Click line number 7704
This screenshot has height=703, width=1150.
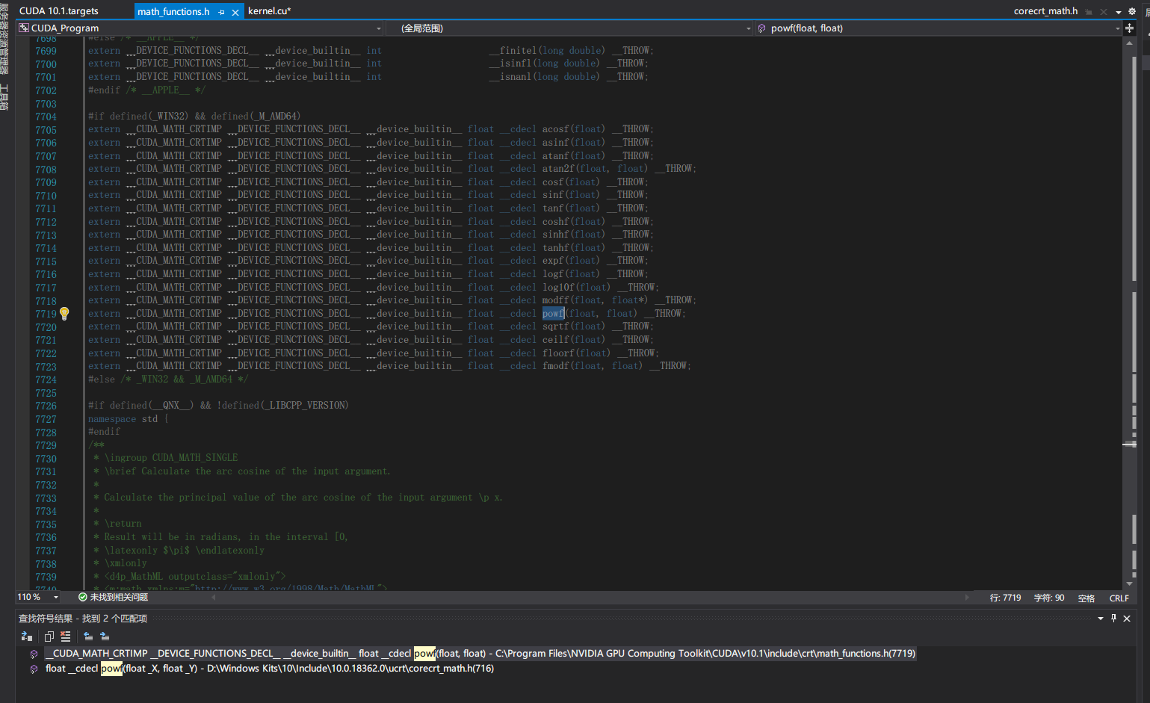coord(46,117)
